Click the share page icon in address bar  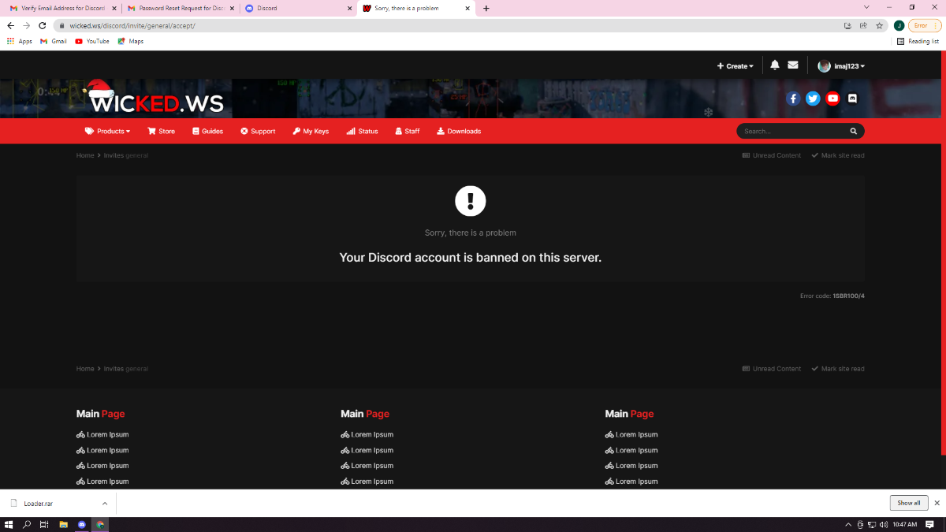(x=863, y=25)
